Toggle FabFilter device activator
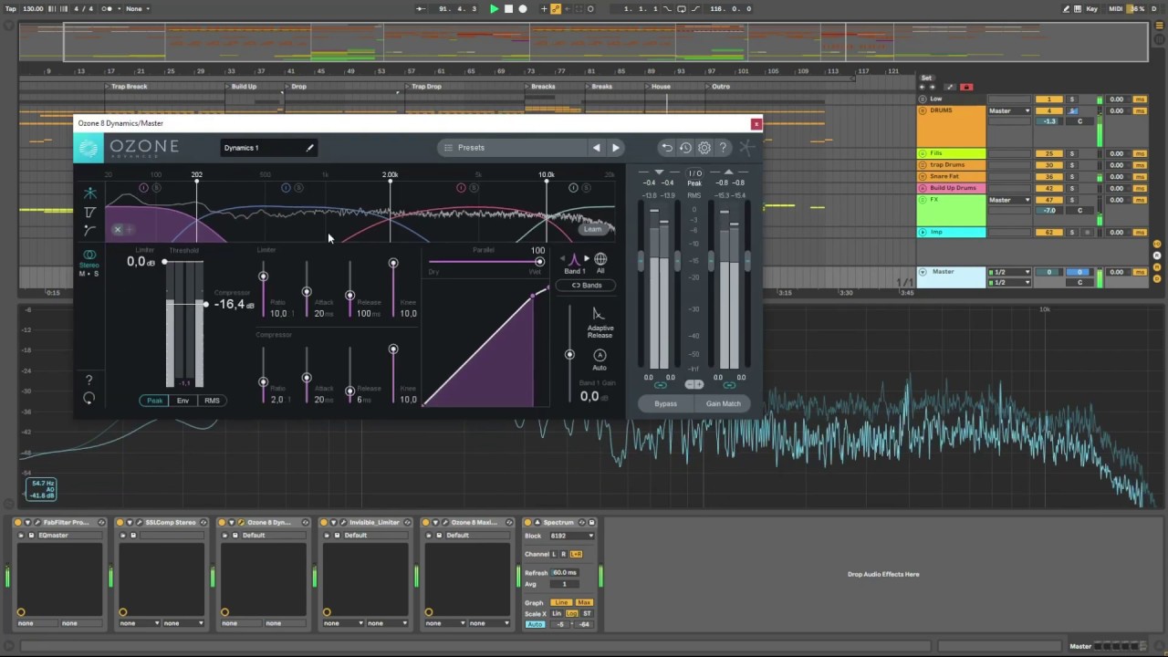 click(17, 523)
